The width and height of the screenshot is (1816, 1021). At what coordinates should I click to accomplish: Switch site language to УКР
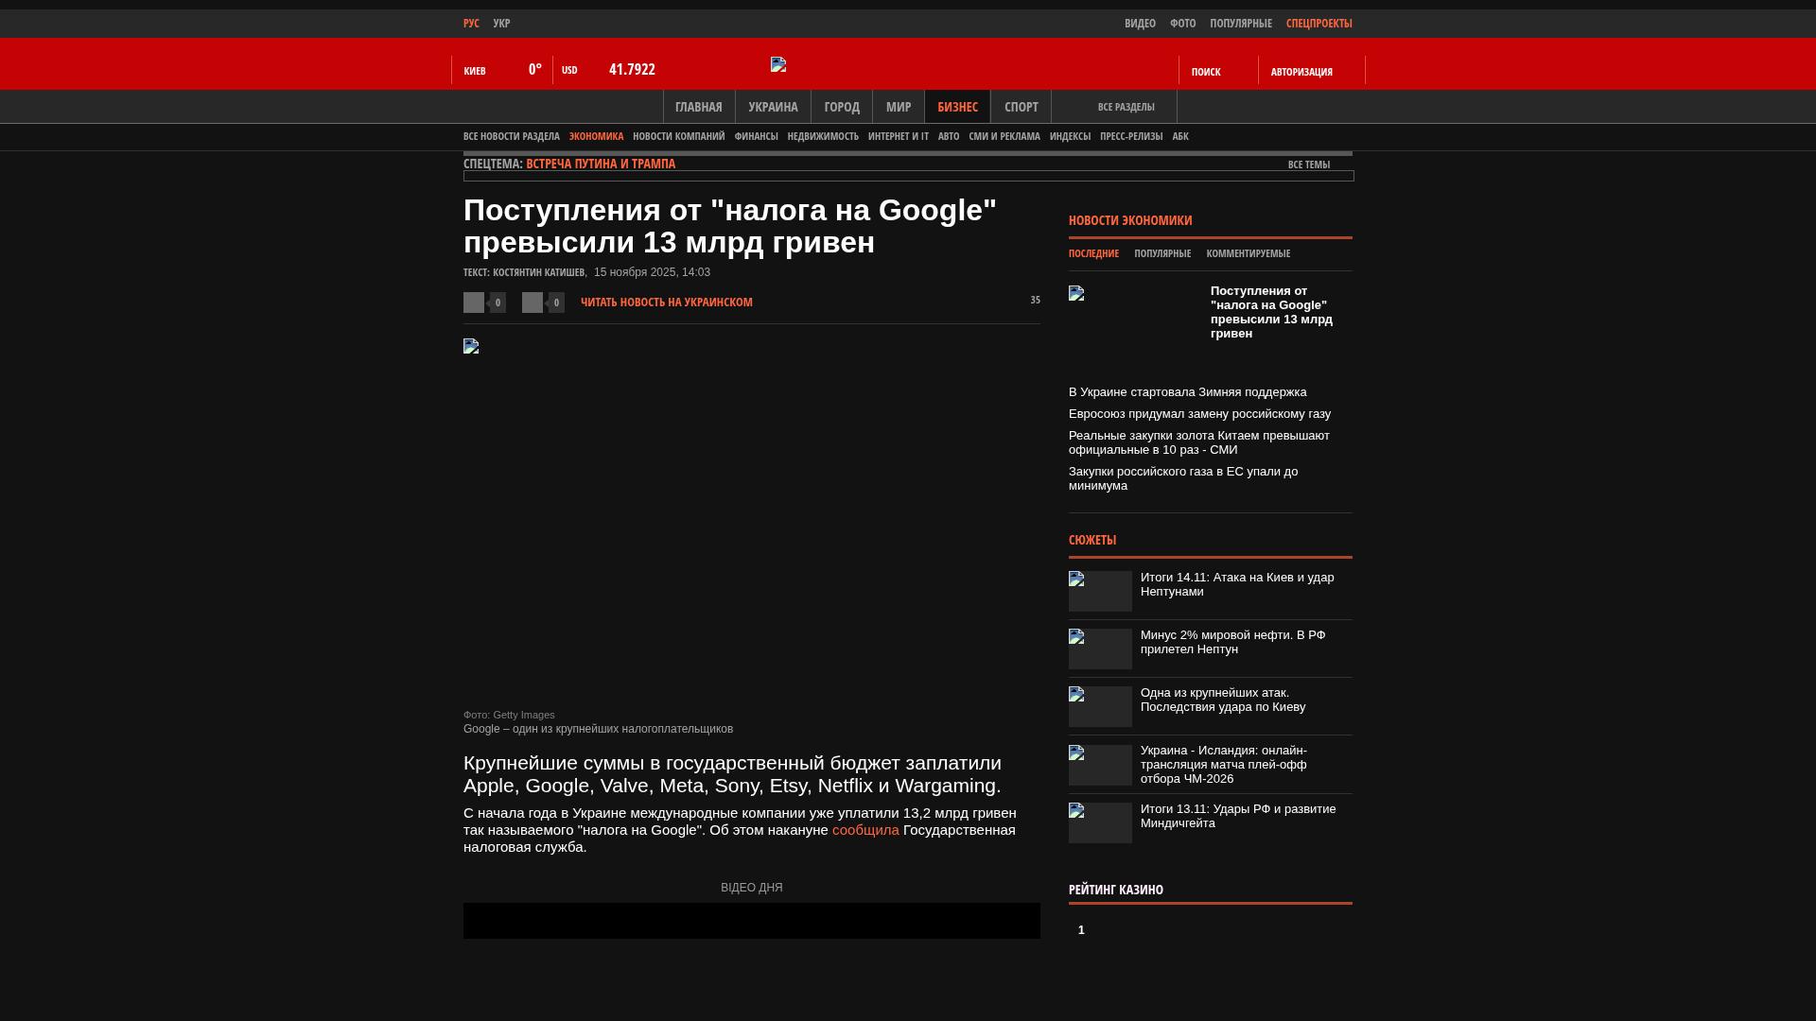(501, 23)
